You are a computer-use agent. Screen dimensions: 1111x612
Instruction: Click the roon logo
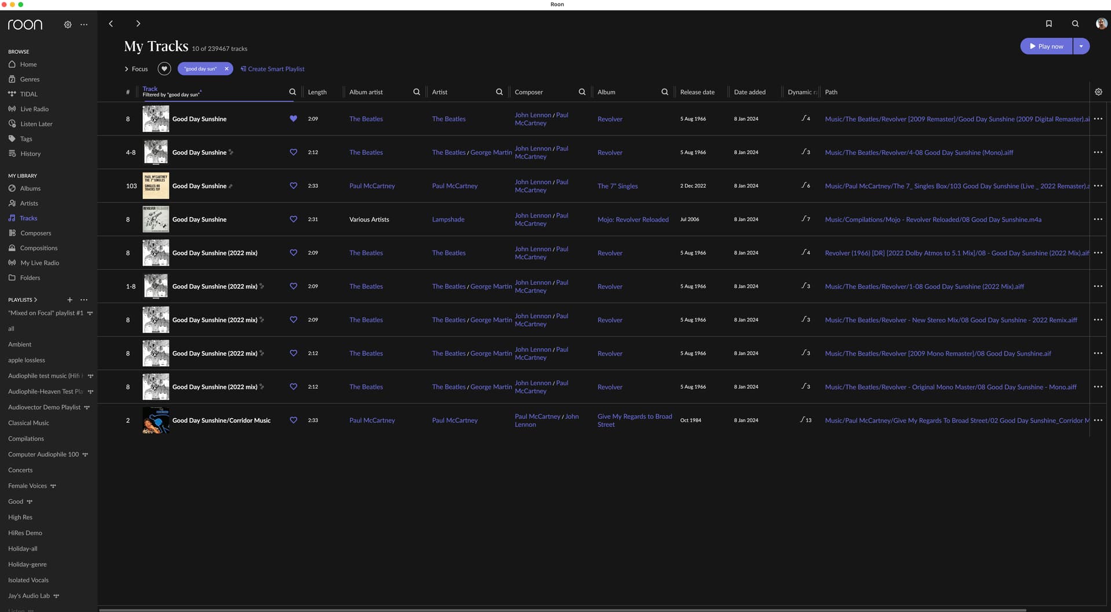25,24
